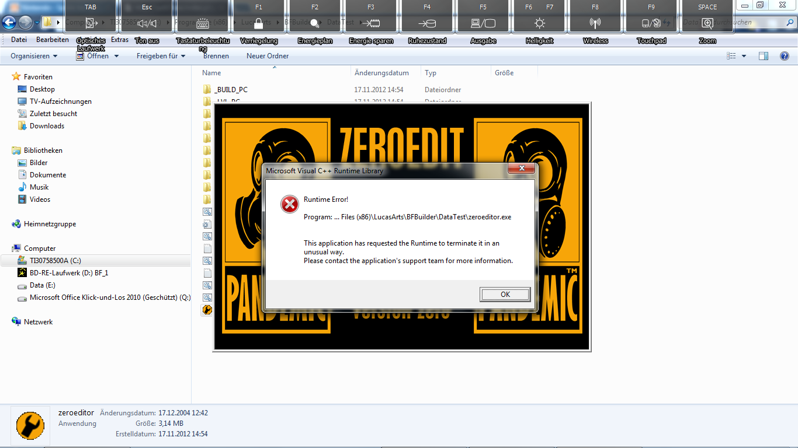The image size is (798, 448).
Task: Open TV-Aufzeichnungen in the navigation pane
Action: click(61, 101)
